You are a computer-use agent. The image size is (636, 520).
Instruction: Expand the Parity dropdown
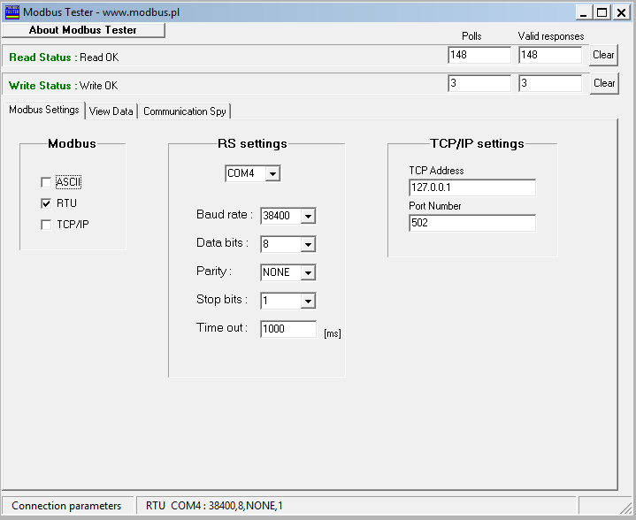coord(308,272)
